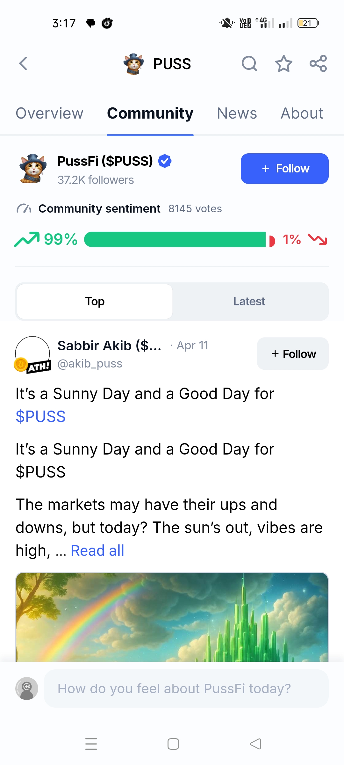Follow the PussFi ($PUSS) community
This screenshot has height=765, width=344.
pos(284,169)
